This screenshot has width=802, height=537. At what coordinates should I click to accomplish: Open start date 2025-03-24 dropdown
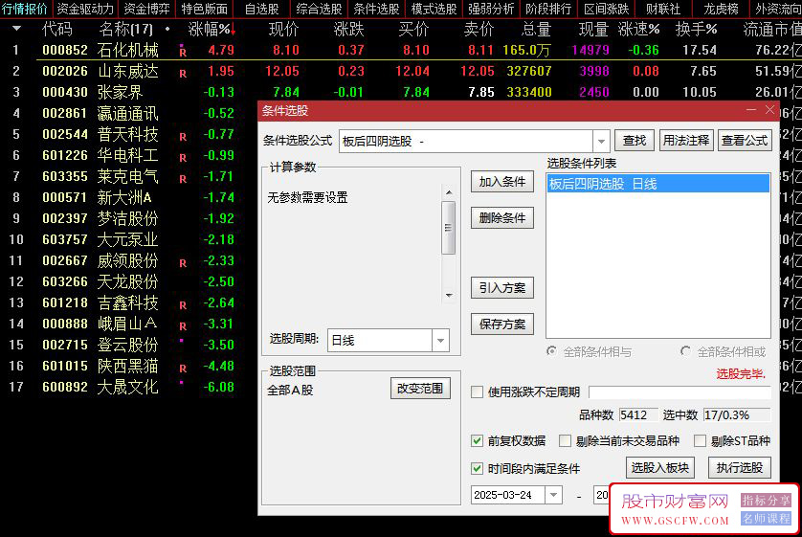click(553, 495)
